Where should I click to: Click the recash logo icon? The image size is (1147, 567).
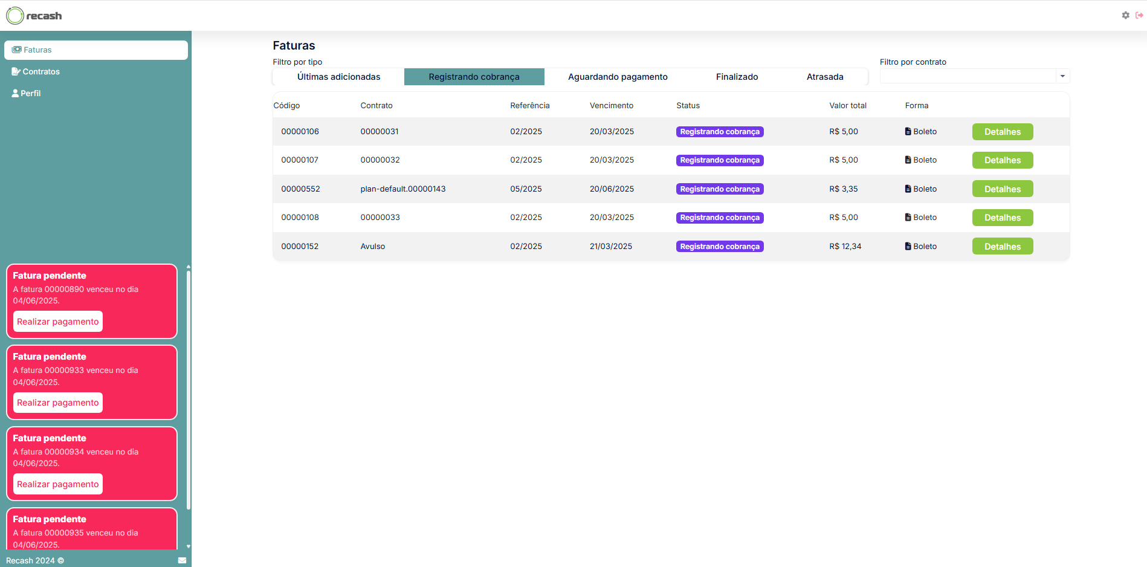coord(15,16)
